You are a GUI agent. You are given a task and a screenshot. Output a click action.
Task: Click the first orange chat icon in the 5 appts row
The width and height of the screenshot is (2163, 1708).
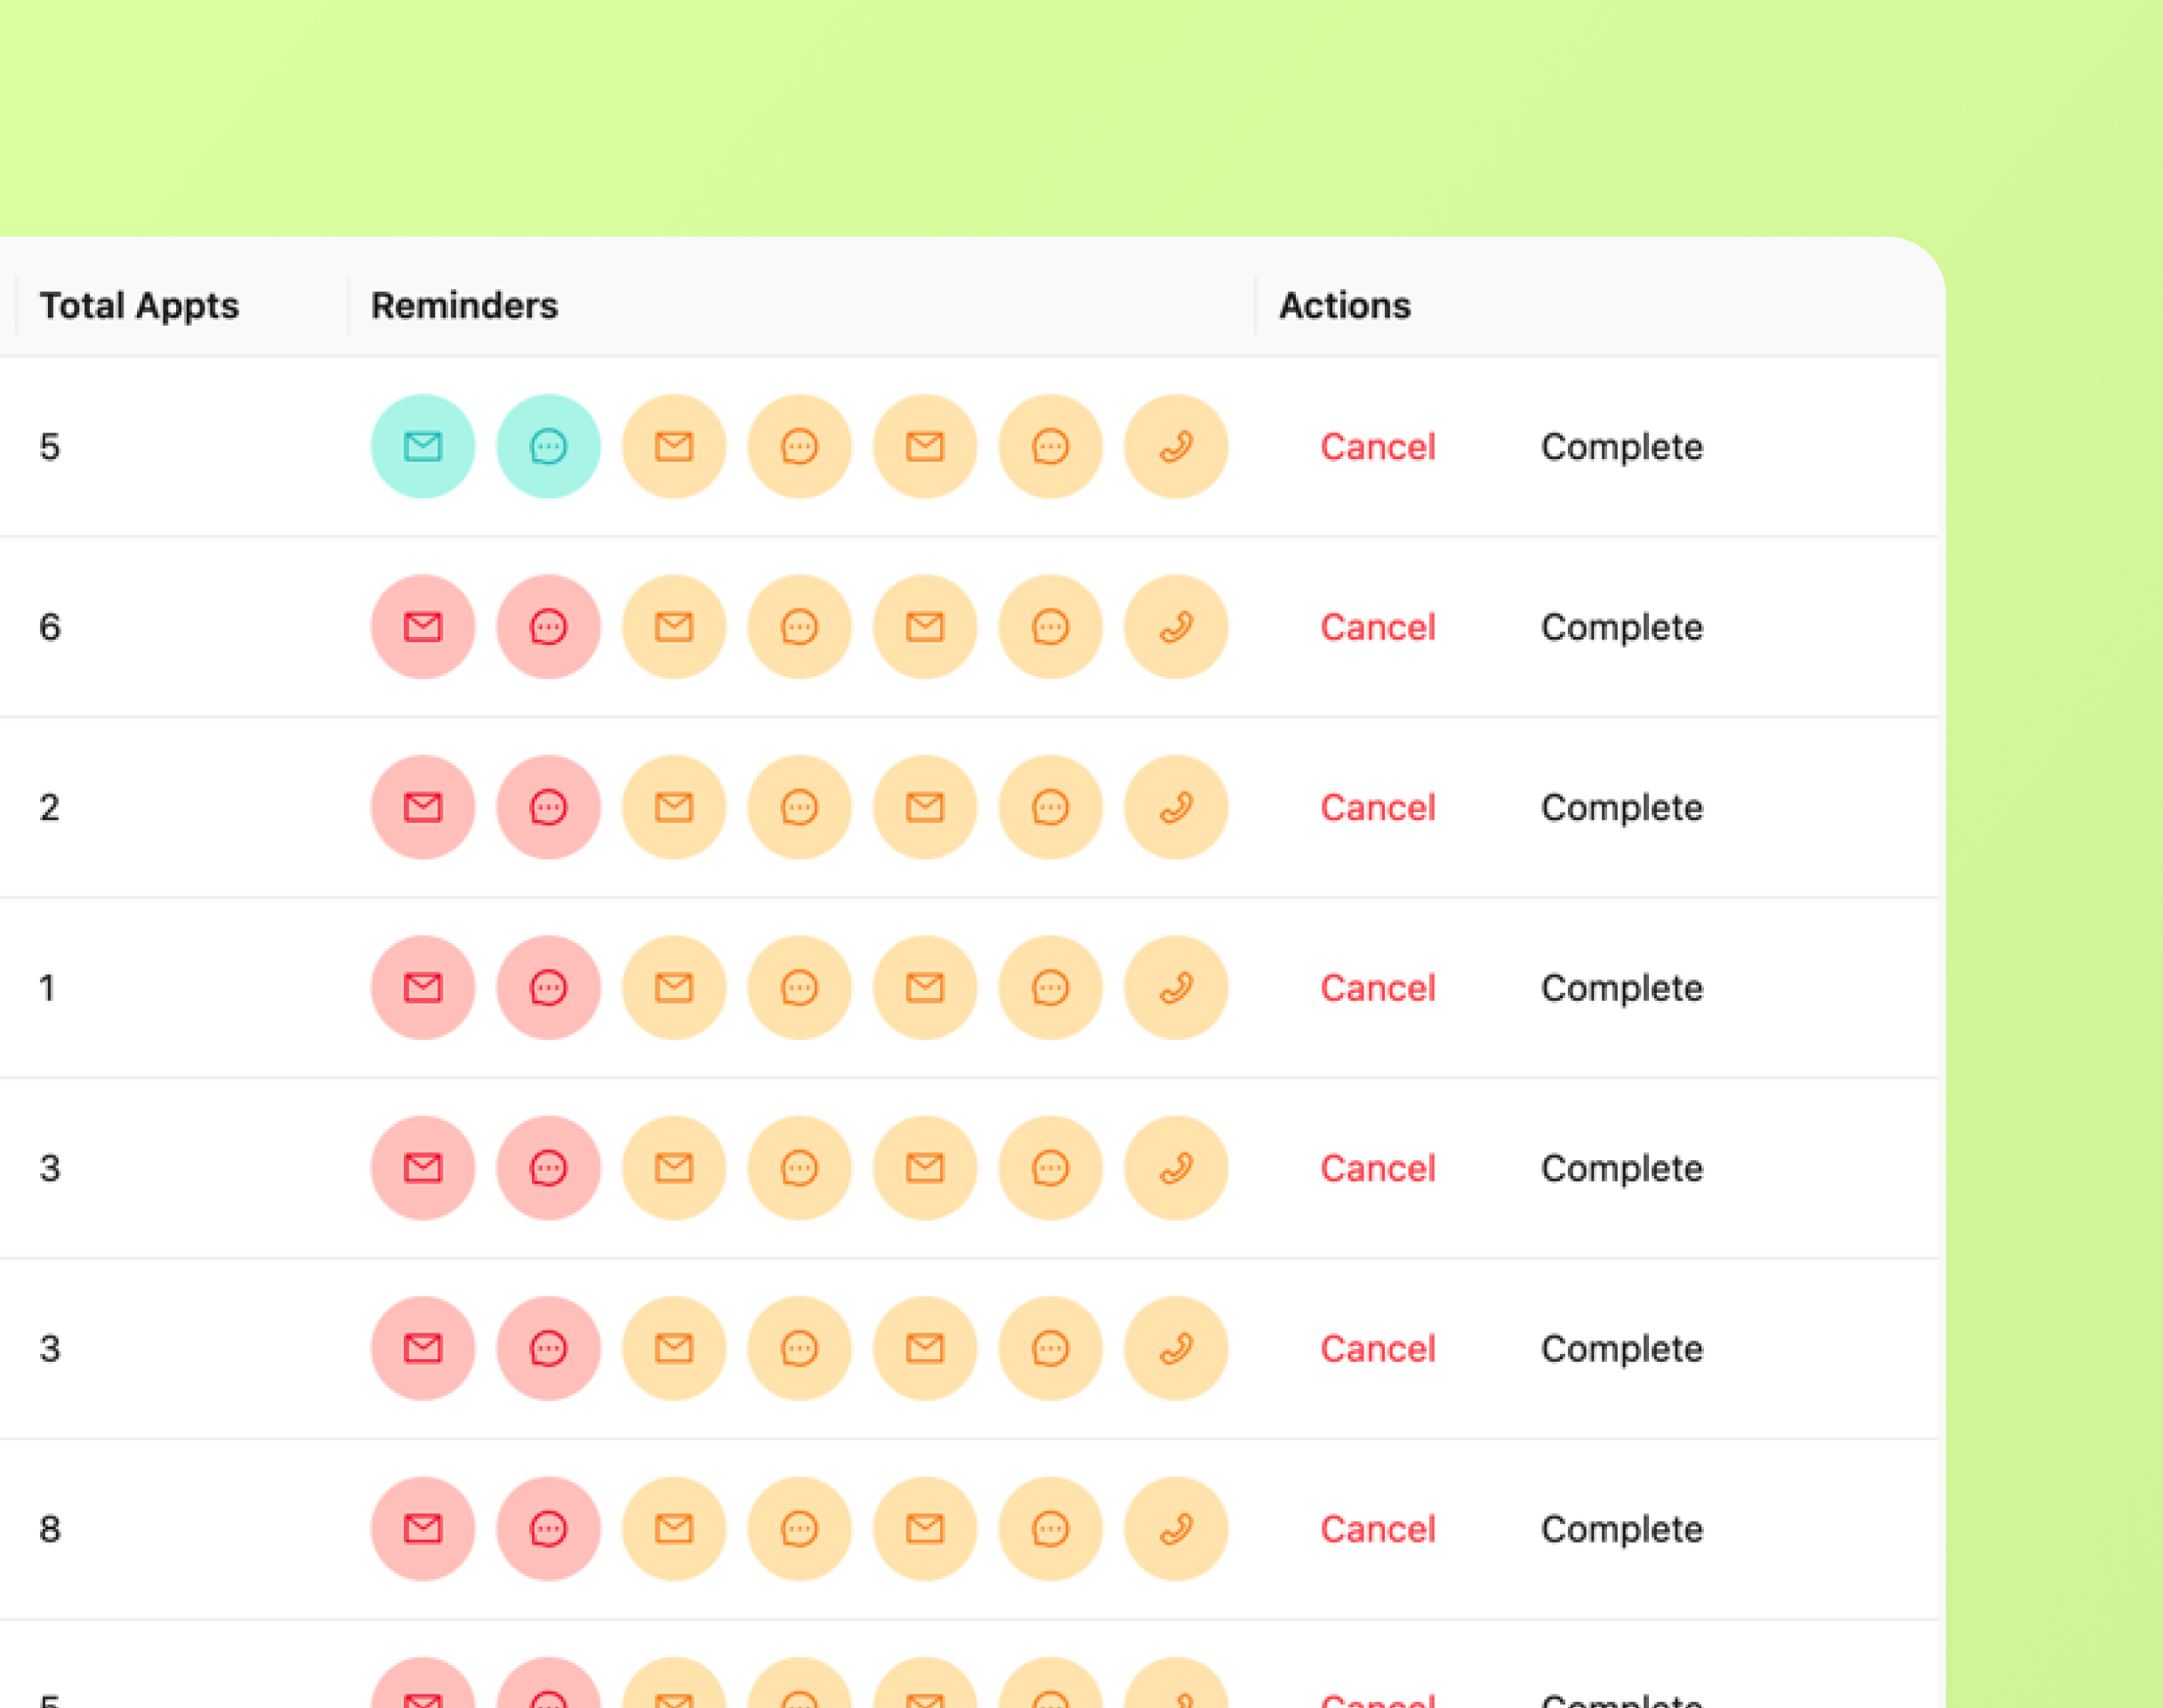coord(800,446)
